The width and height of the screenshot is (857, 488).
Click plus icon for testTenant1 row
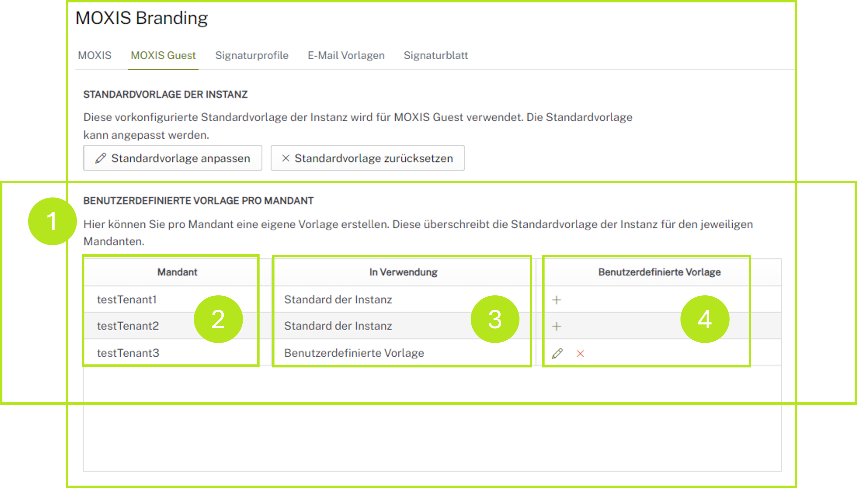(x=556, y=300)
